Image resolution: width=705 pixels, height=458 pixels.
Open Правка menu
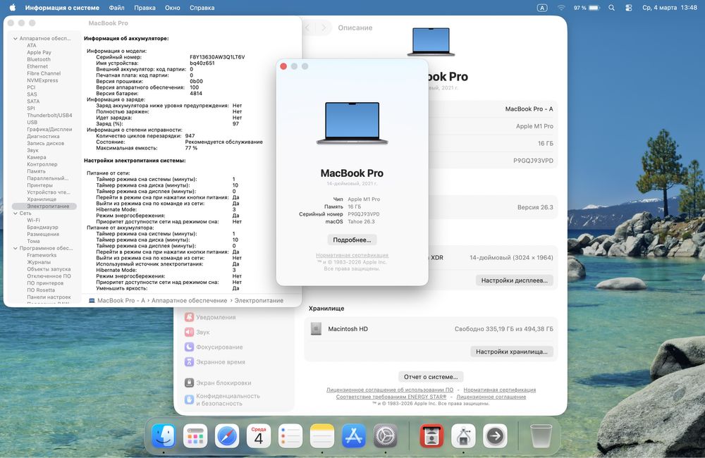point(145,8)
